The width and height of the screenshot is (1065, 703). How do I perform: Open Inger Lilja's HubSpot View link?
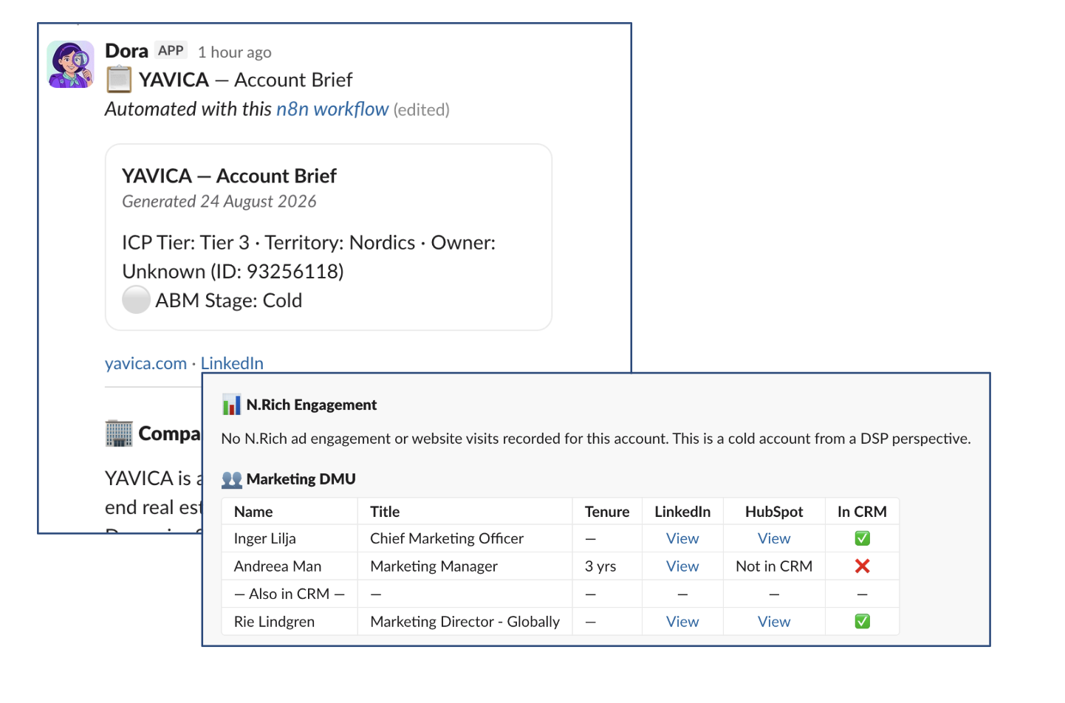click(x=774, y=538)
